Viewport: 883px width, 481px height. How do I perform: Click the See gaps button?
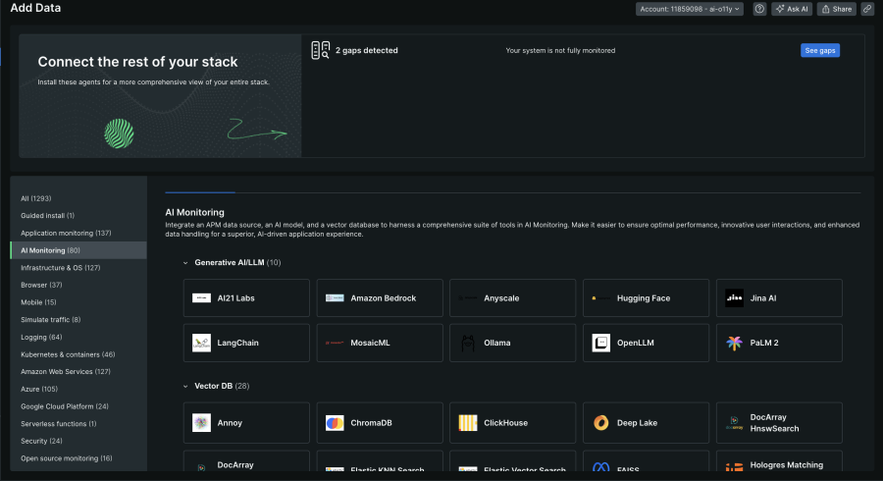pyautogui.click(x=819, y=50)
